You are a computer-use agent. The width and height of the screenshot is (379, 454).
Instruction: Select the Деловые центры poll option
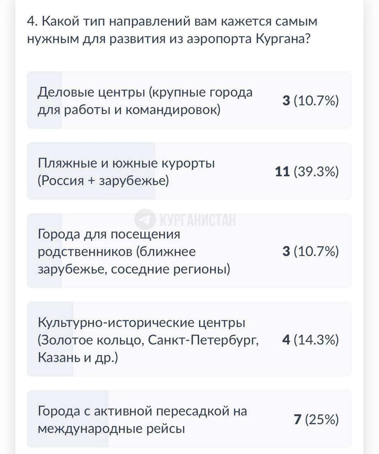pyautogui.click(x=189, y=100)
